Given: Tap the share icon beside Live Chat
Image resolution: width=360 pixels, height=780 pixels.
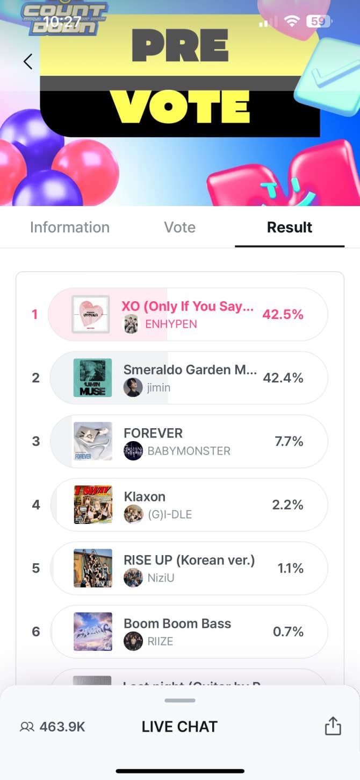Looking at the screenshot, I should coord(333,726).
